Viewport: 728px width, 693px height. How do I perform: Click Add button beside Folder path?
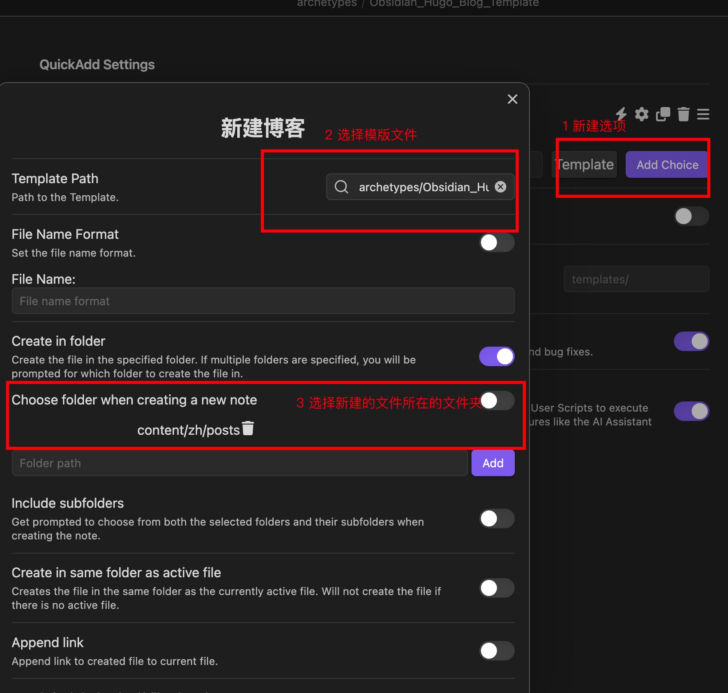click(x=492, y=463)
